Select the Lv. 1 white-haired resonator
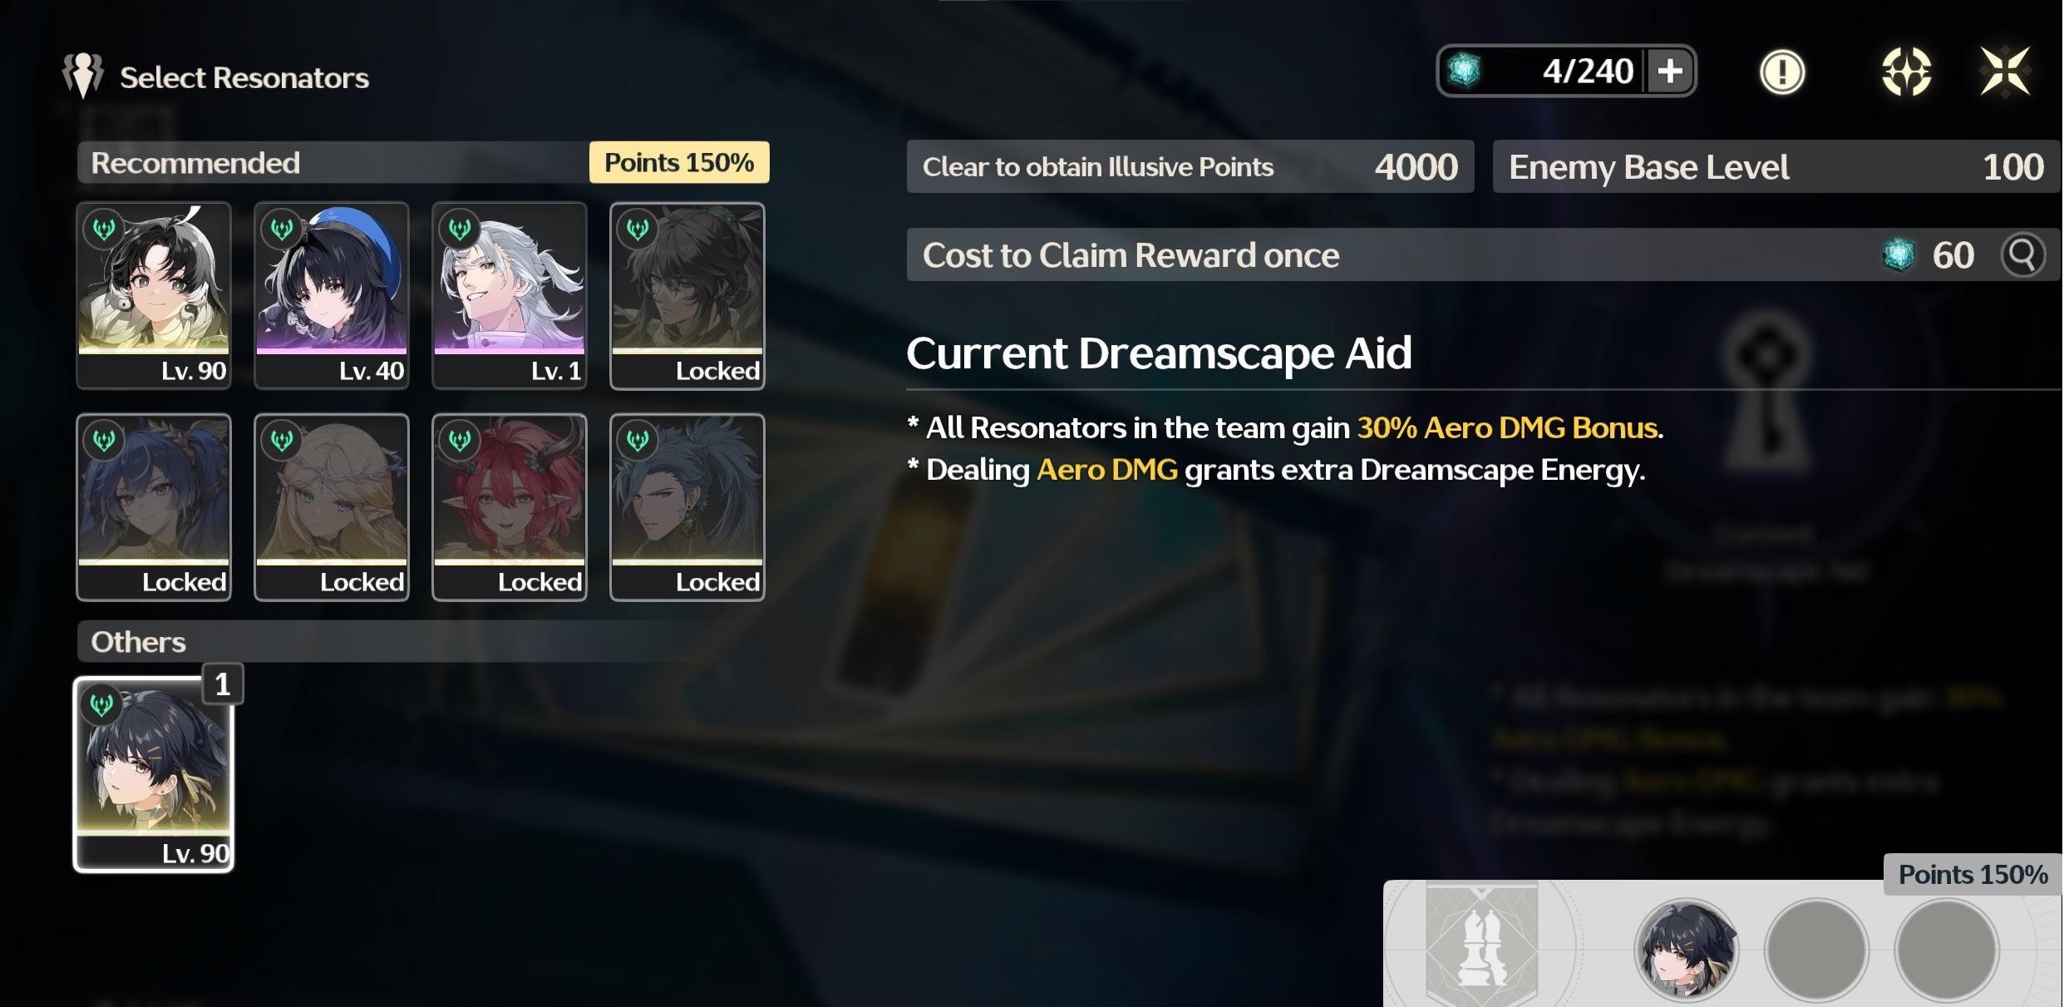Viewport: 2064px width, 1007px height. point(510,296)
